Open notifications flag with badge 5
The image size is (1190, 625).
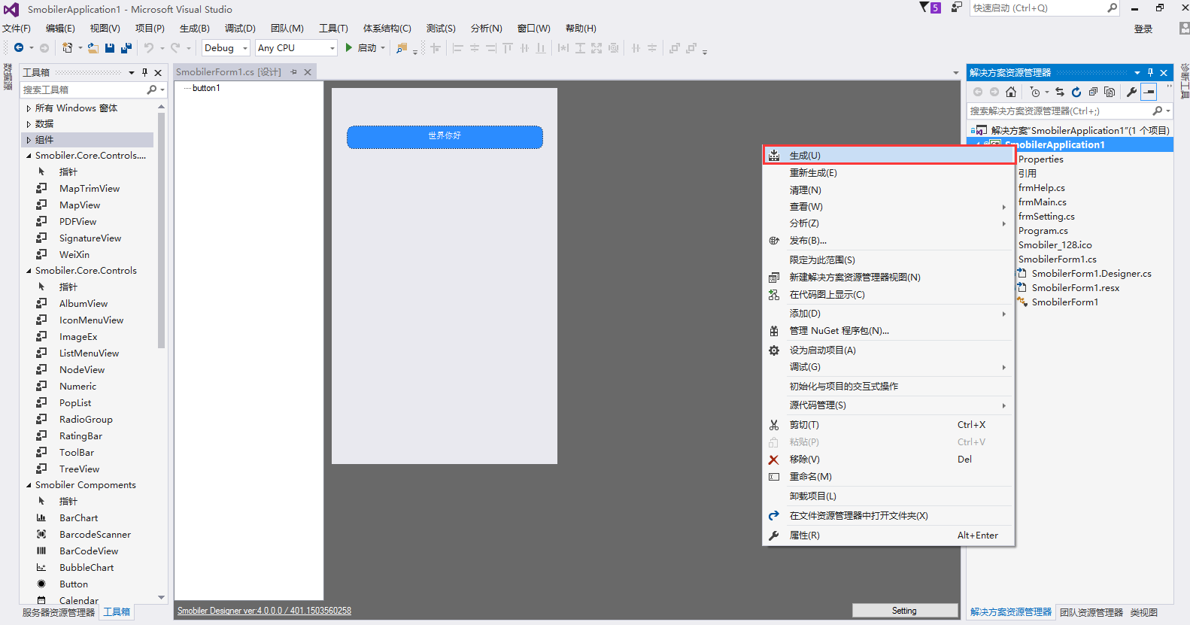click(x=930, y=8)
